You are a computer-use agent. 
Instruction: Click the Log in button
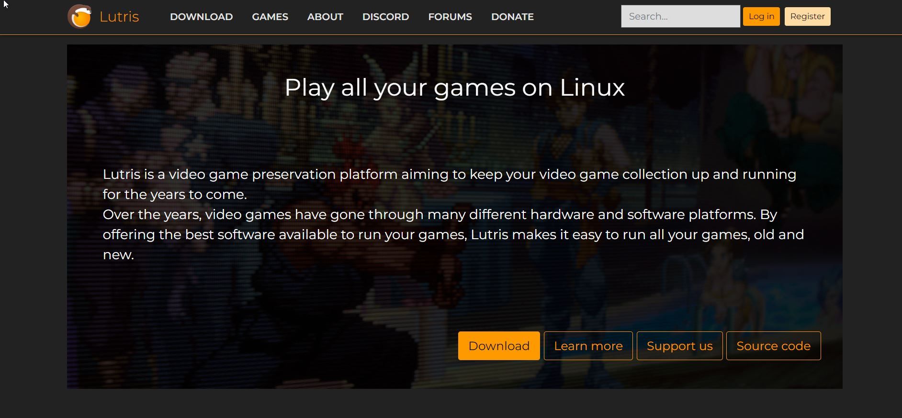coord(761,16)
